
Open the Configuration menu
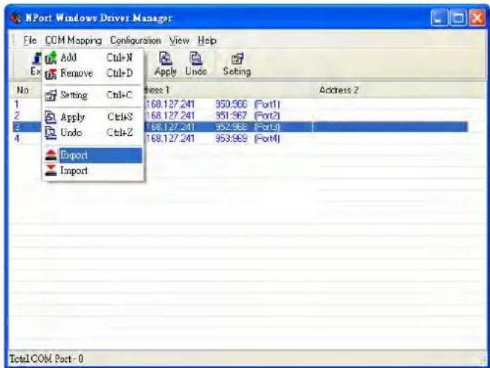click(x=135, y=41)
